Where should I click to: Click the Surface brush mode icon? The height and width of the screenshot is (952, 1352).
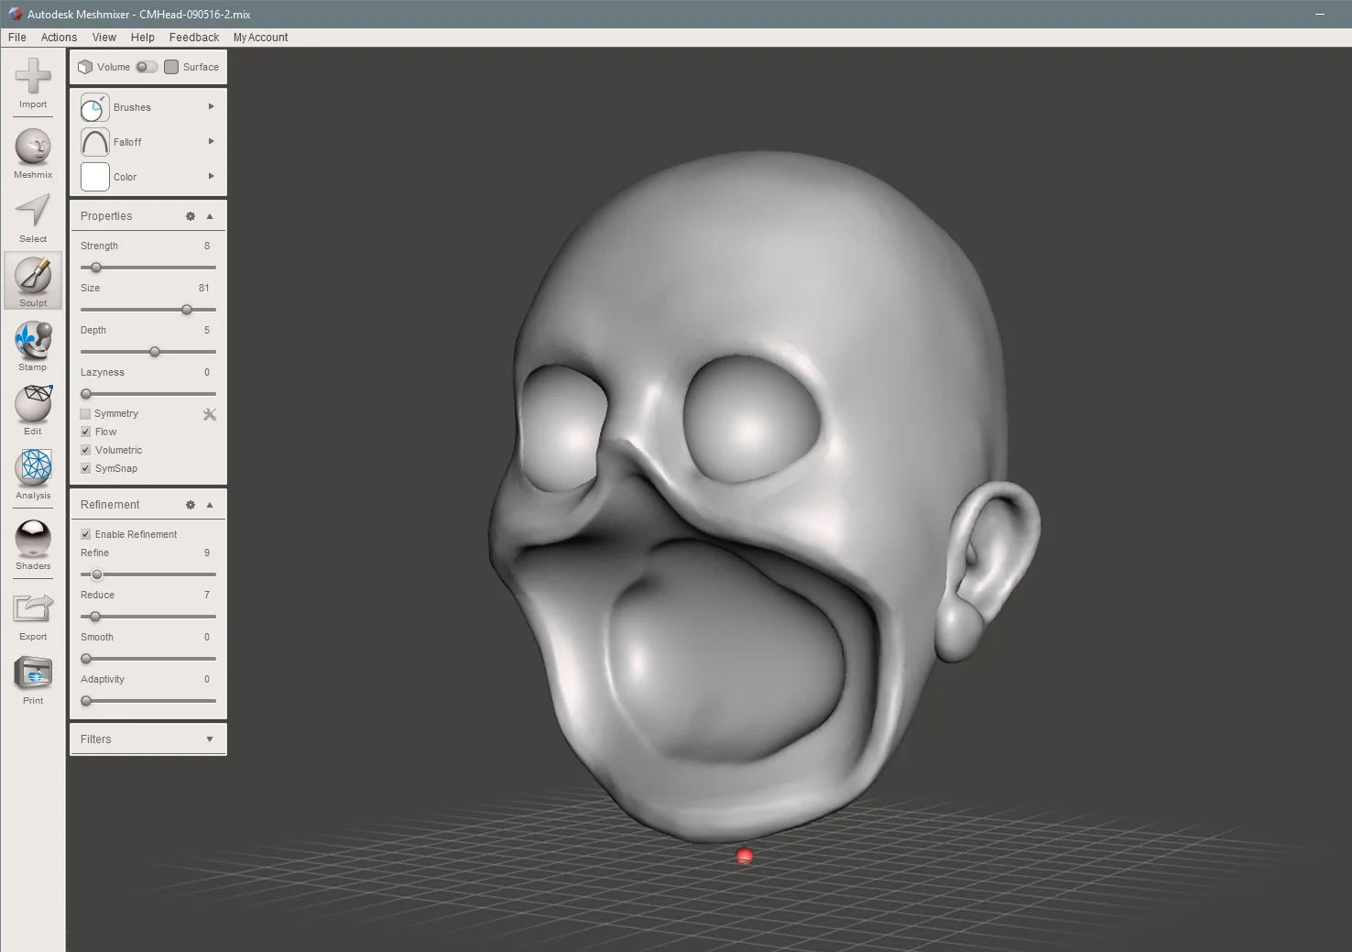(171, 67)
